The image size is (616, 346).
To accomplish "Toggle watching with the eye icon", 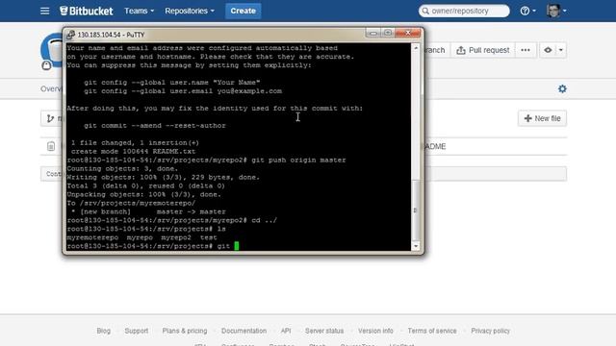I will click(x=548, y=50).
